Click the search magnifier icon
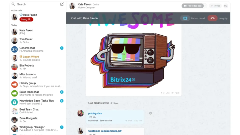The width and height of the screenshot is (240, 135). (13, 4)
